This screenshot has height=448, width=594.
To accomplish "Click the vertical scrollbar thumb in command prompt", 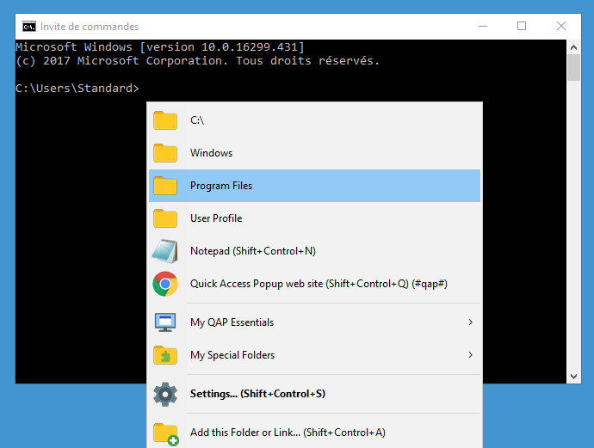I will pyautogui.click(x=573, y=67).
